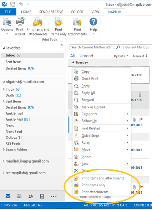This screenshot has height=210, width=152.
Task: Launch the Print wizard
Action: pos(20,27)
